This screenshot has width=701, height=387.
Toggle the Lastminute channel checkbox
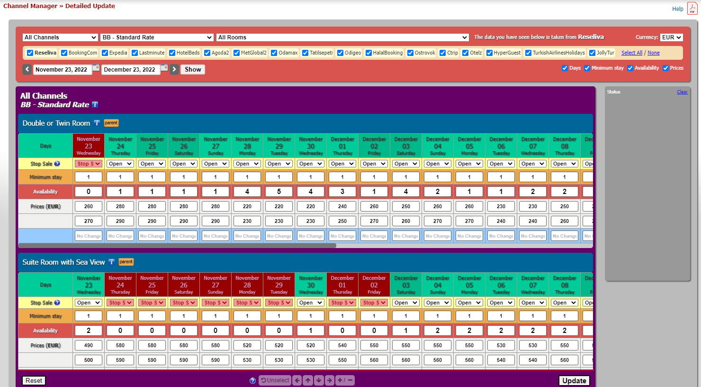(x=135, y=53)
